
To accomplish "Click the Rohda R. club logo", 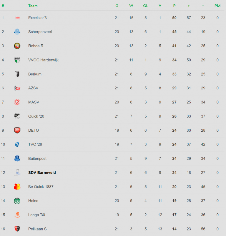I will (x=17, y=46).
